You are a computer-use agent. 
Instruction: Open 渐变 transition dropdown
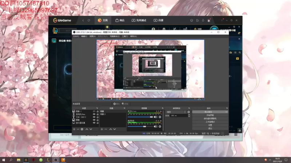pyautogui.click(x=176, y=112)
